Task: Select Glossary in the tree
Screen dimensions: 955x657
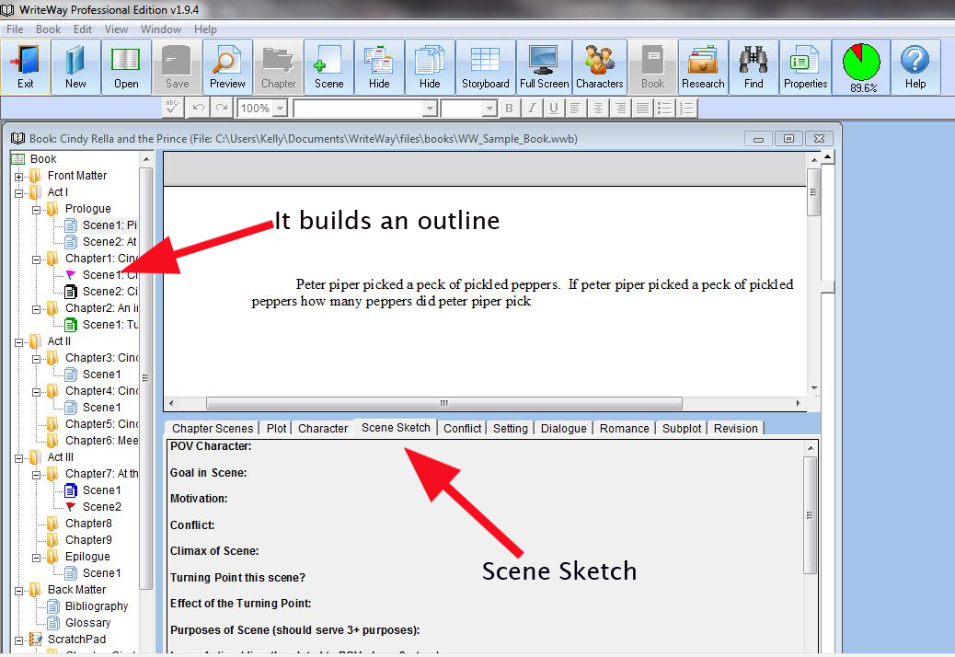Action: click(87, 622)
